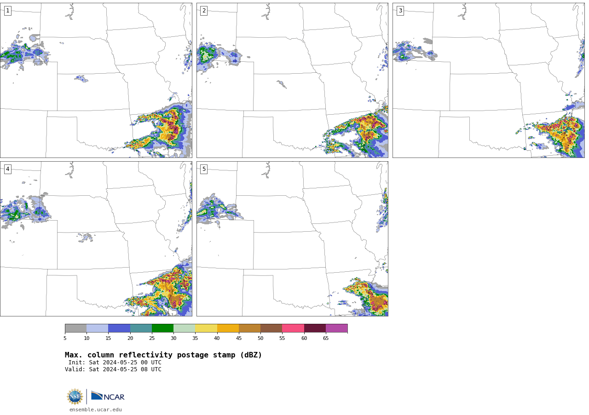The width and height of the screenshot is (589, 415).
Task: Click colorbar tick label 5
Action: tap(65, 339)
